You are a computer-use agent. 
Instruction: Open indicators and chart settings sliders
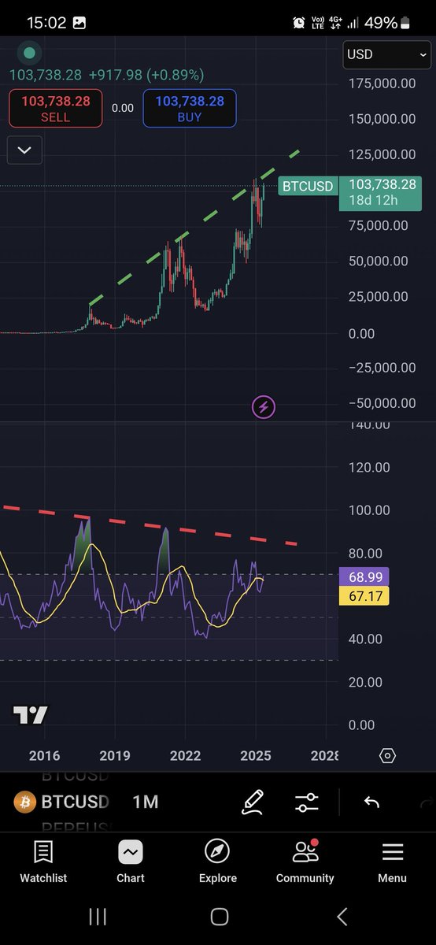pos(306,802)
